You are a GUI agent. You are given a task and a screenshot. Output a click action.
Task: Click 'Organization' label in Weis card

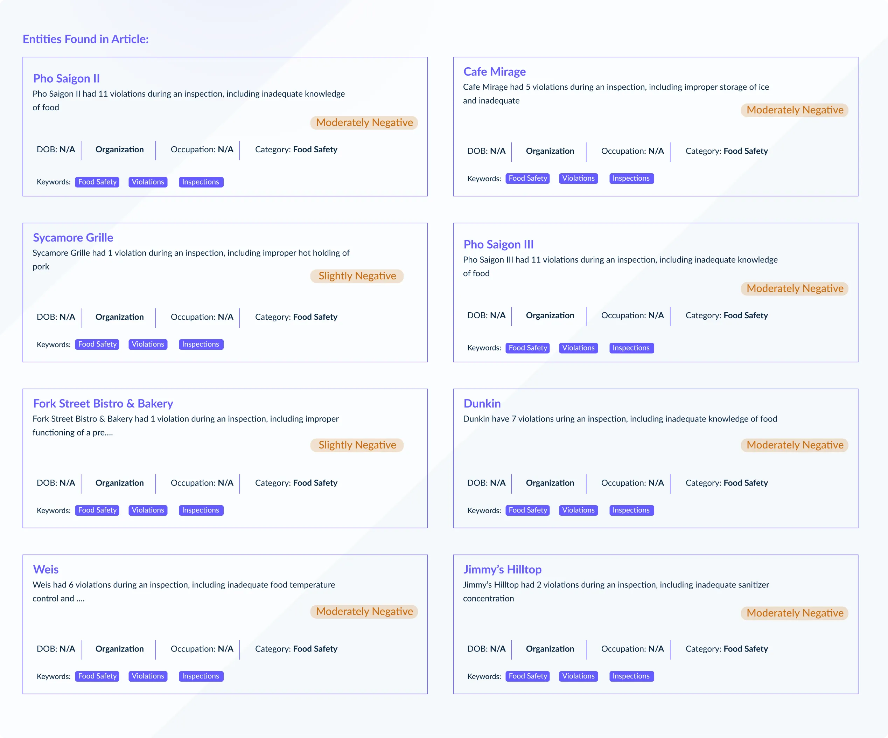coord(119,649)
